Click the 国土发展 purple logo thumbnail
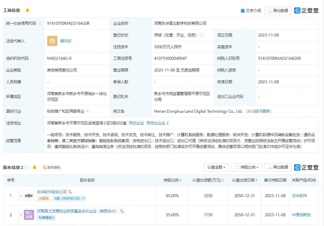Image resolution: width=324 pixels, height=226 pixels. click(29, 215)
